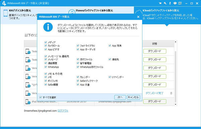Uncheck the WhatsApp checkbox

click(46, 67)
